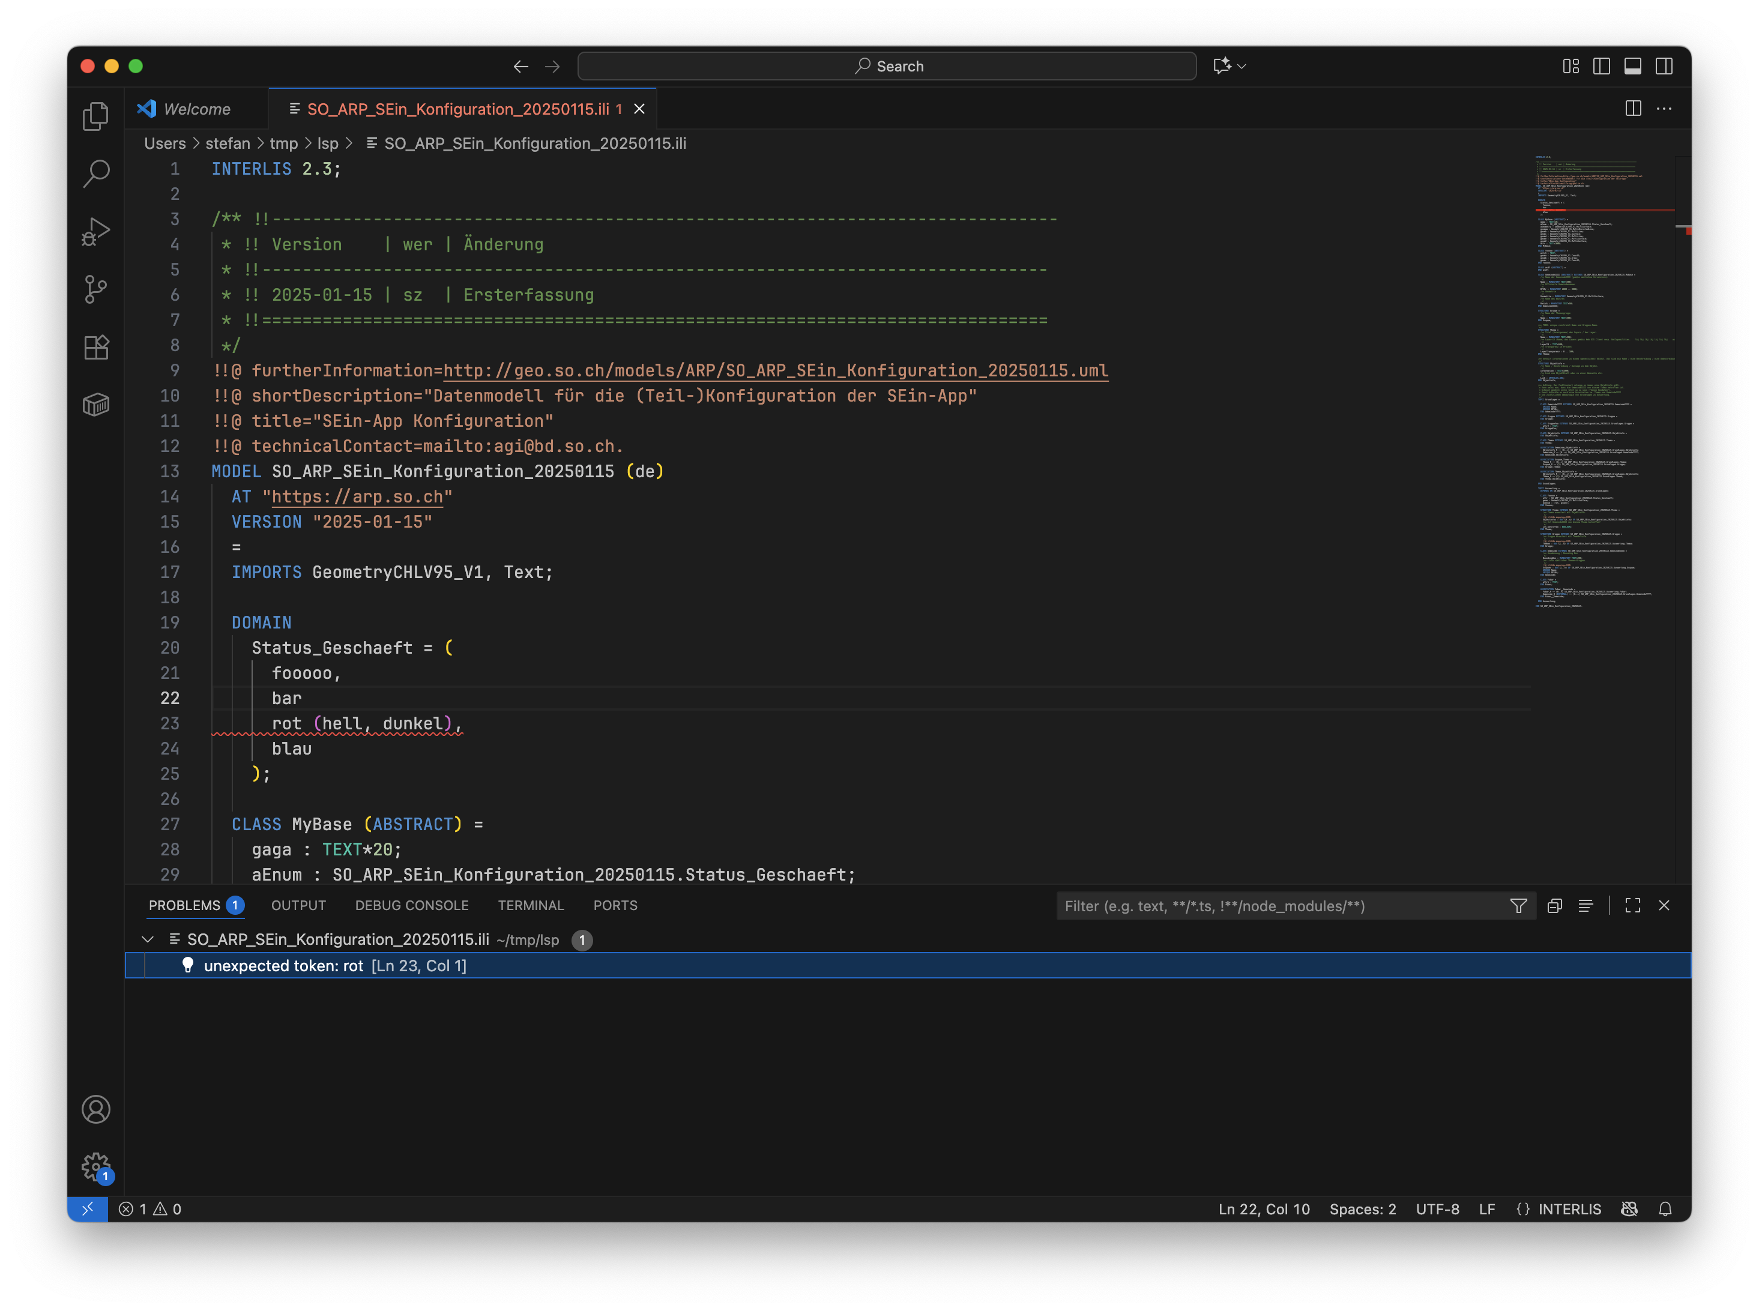Click the notifications bell in status bar
This screenshot has height=1311, width=1759.
point(1665,1208)
